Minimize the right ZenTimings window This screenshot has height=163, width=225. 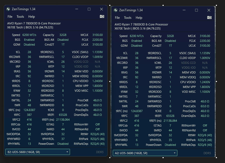pos(184,10)
